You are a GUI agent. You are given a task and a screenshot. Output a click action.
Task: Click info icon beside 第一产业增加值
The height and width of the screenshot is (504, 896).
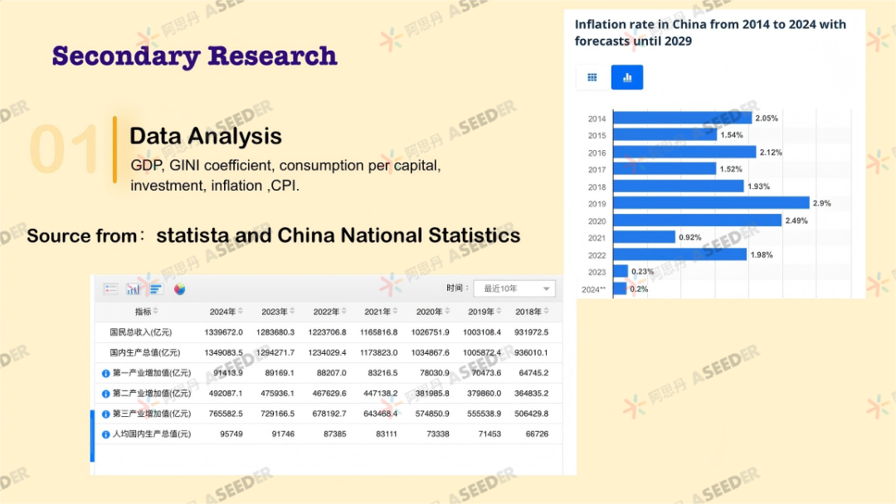pyautogui.click(x=105, y=373)
